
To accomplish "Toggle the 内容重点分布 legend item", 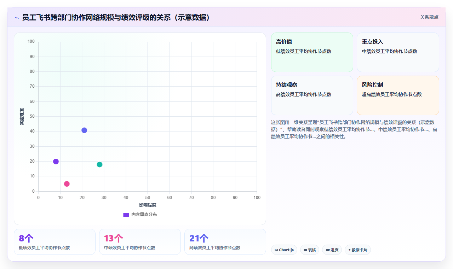I will point(140,215).
